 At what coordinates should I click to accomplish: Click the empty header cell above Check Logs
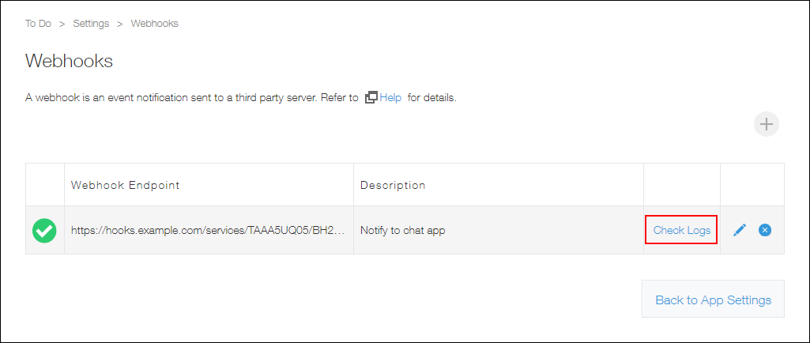coord(681,185)
